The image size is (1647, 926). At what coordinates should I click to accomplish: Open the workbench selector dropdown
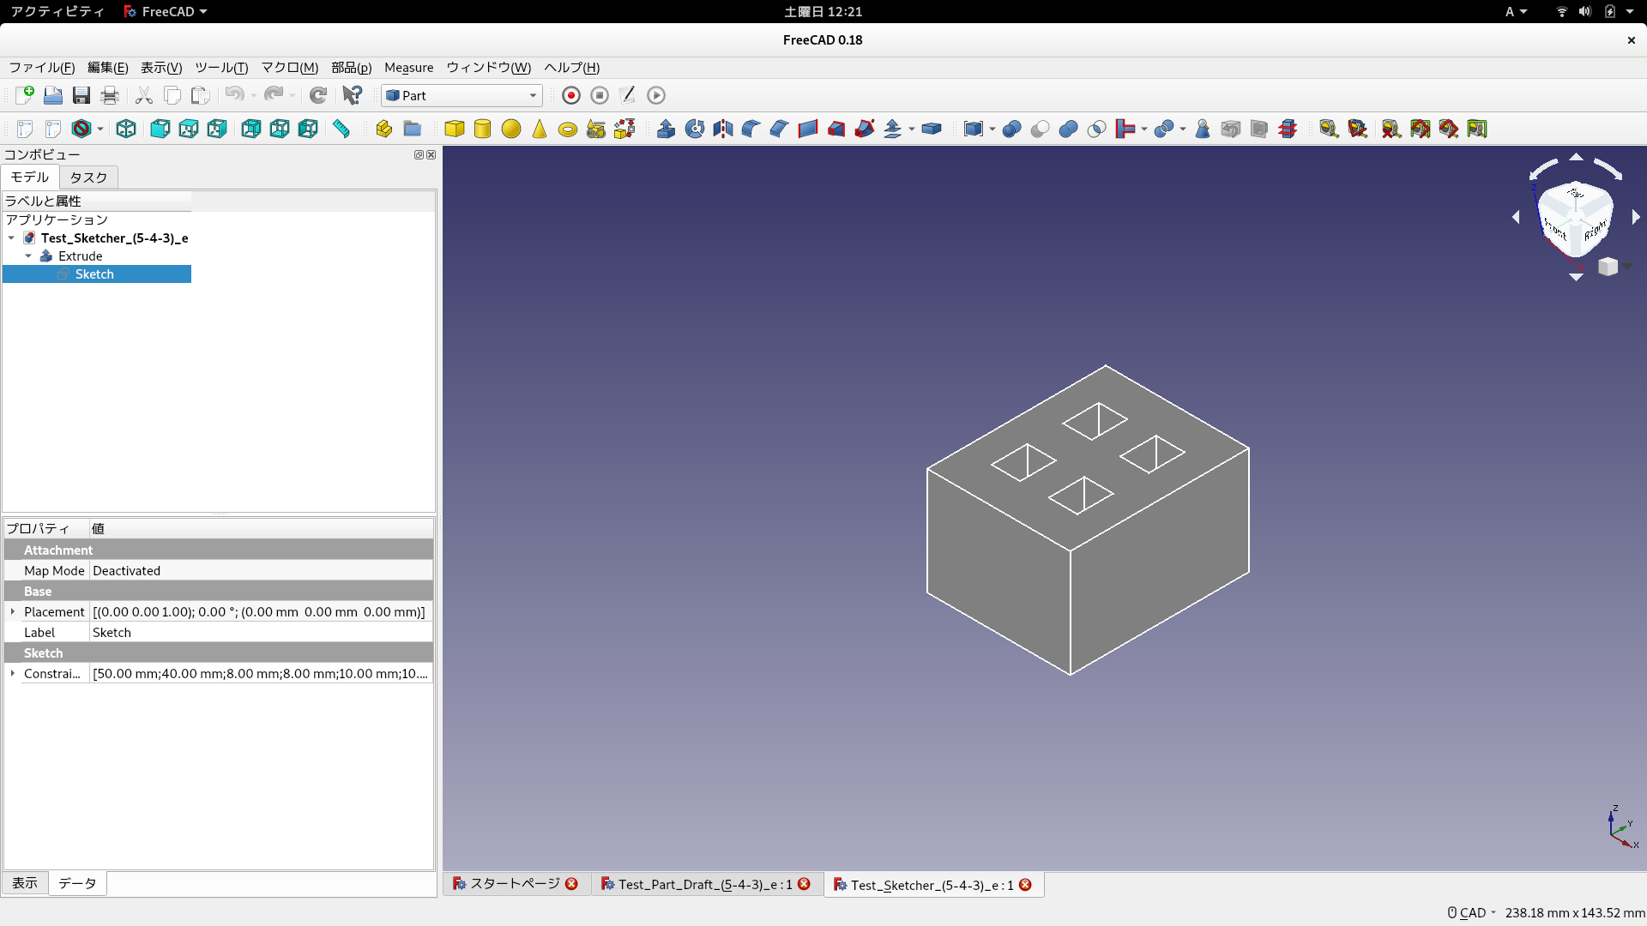(x=532, y=95)
